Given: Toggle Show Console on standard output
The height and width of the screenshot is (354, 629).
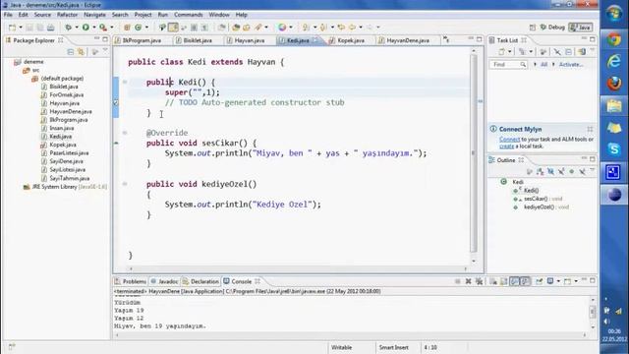Looking at the screenshot, I should tap(515, 281).
